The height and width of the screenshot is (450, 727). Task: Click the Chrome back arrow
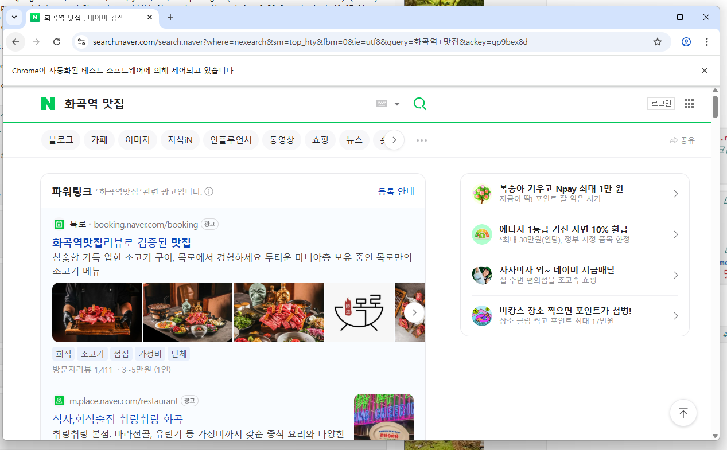coord(15,42)
